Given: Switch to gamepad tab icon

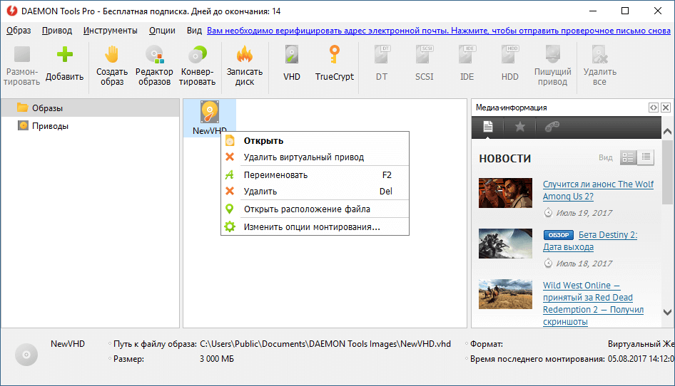Looking at the screenshot, I should (x=552, y=126).
